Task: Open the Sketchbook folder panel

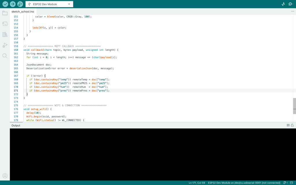Action: pyautogui.click(x=5, y=13)
